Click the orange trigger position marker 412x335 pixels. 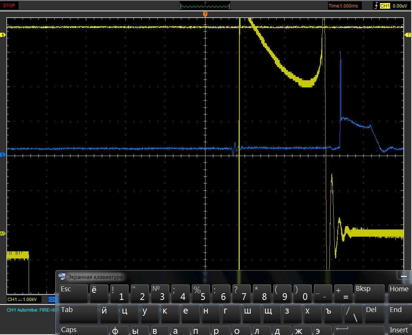pyautogui.click(x=205, y=14)
